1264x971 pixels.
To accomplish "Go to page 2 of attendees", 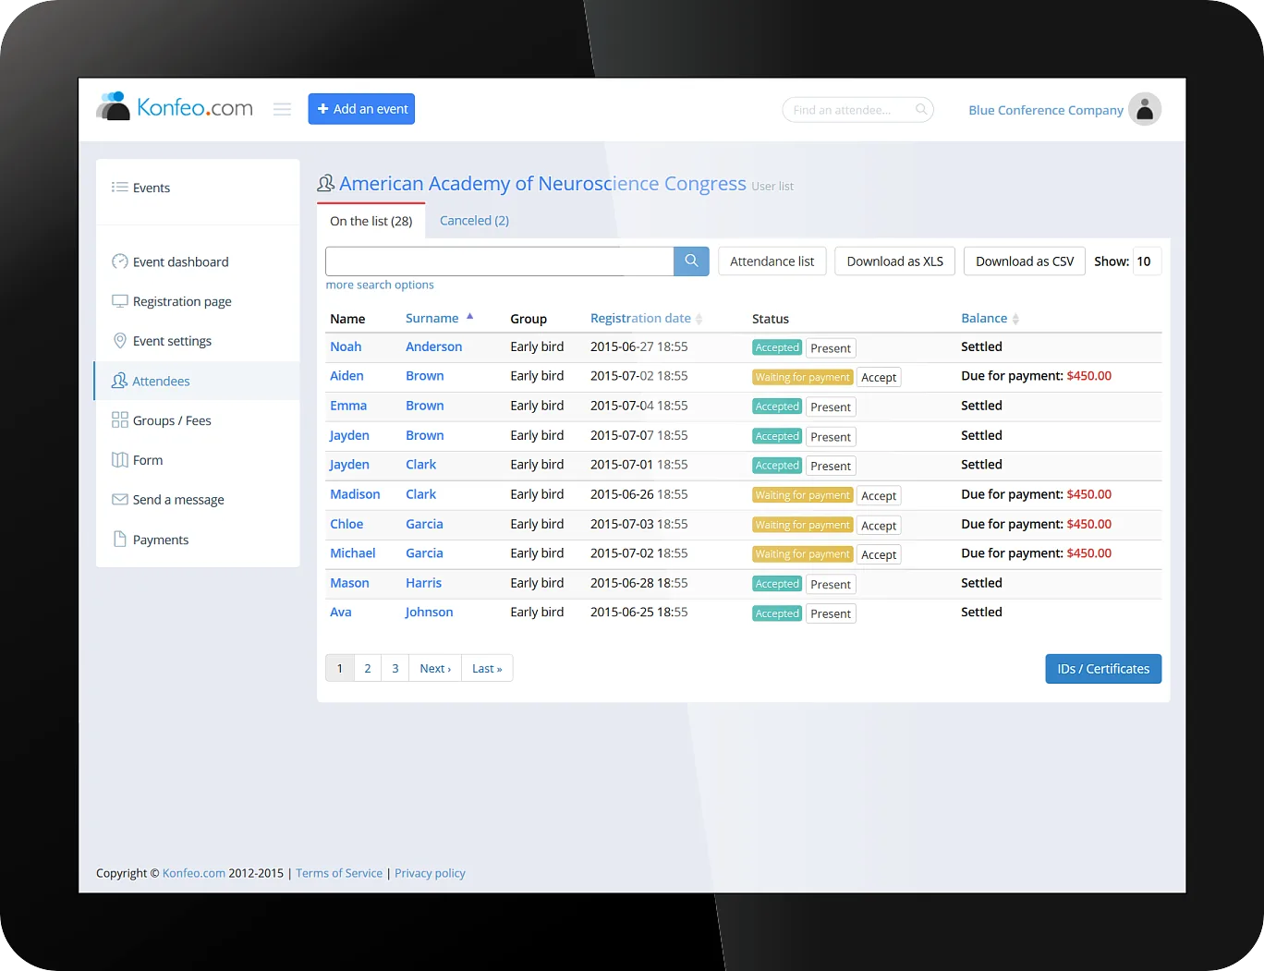I will (368, 669).
